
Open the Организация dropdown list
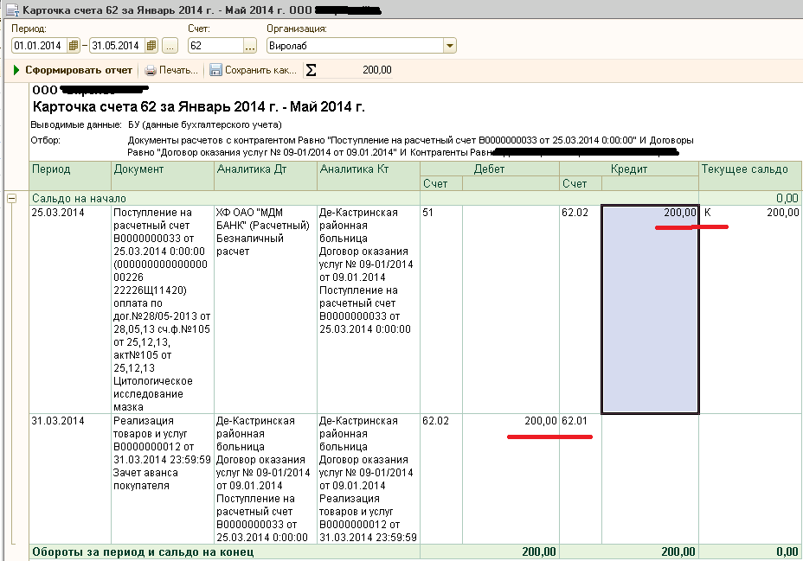pyautogui.click(x=449, y=46)
